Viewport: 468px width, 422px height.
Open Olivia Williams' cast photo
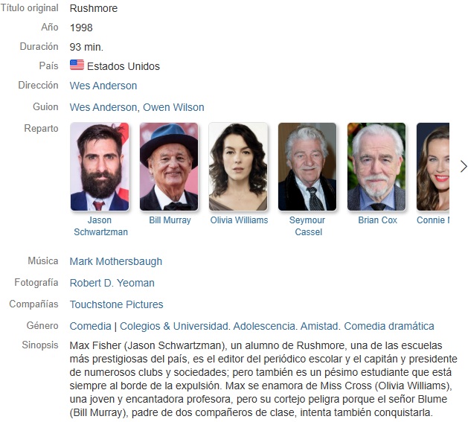pos(238,167)
